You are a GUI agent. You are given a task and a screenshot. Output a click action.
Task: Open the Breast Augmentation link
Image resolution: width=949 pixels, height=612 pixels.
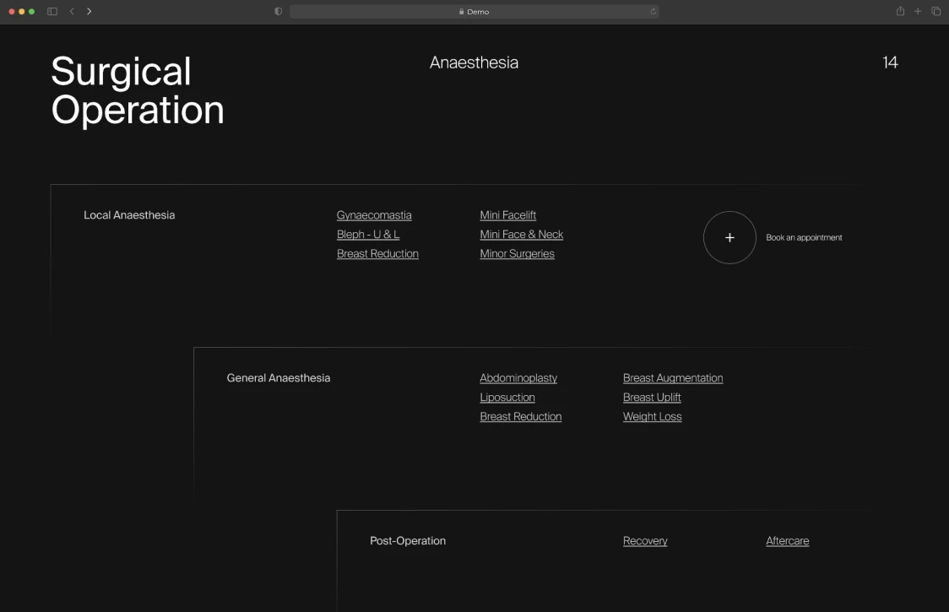pos(673,377)
